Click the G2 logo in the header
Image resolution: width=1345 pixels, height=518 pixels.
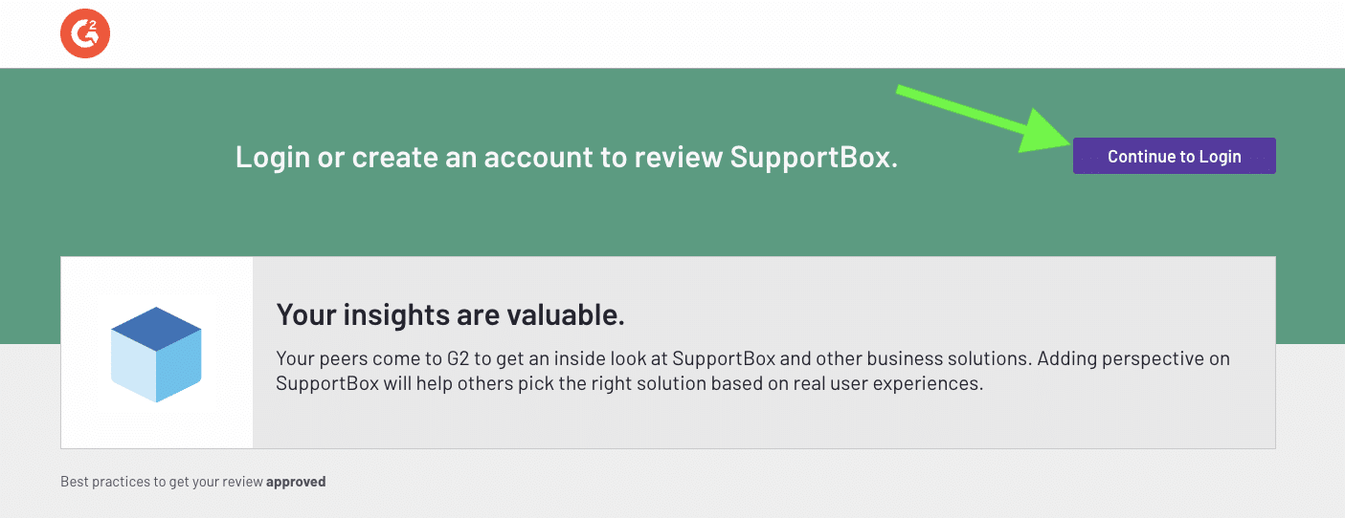(x=85, y=34)
